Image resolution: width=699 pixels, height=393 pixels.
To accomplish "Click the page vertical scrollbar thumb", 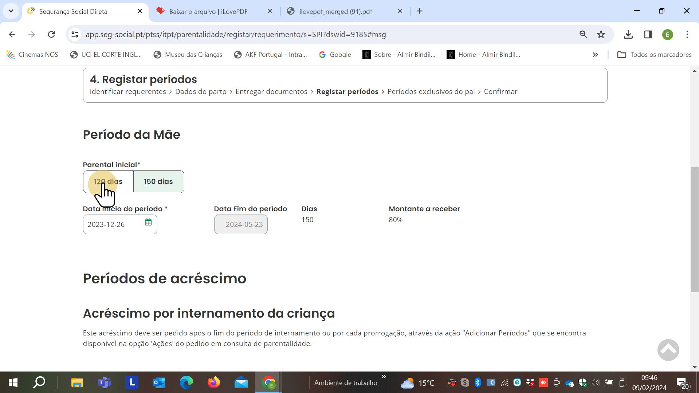I will tap(695, 229).
